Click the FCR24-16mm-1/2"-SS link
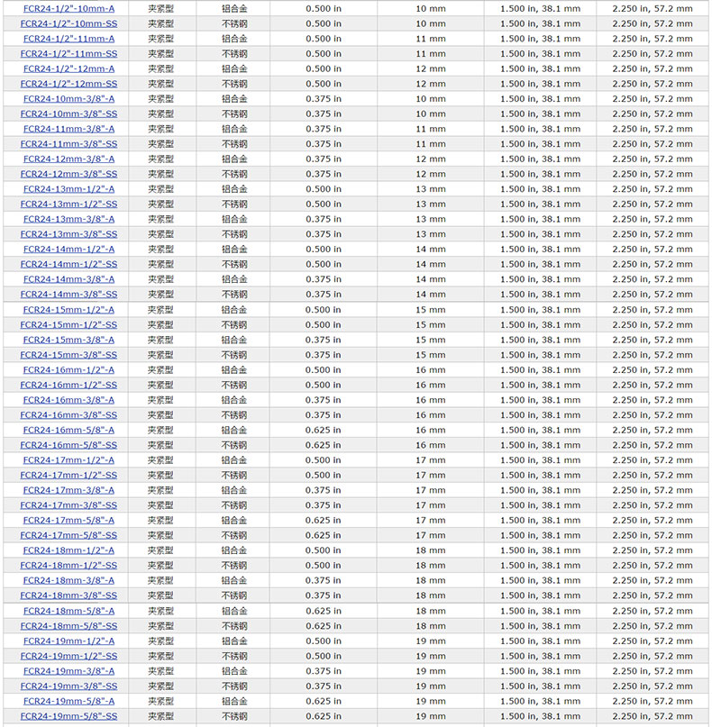 point(68,385)
